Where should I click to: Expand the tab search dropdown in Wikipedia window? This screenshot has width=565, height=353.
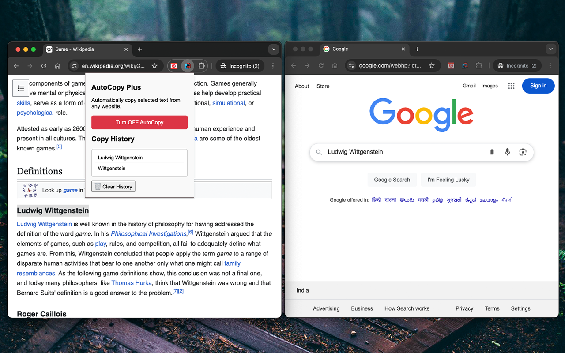(x=274, y=49)
